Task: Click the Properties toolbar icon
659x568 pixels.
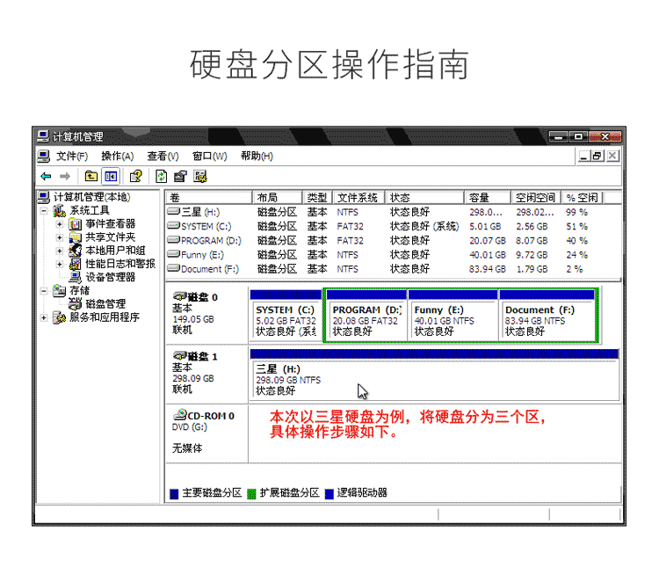Action: tap(180, 176)
